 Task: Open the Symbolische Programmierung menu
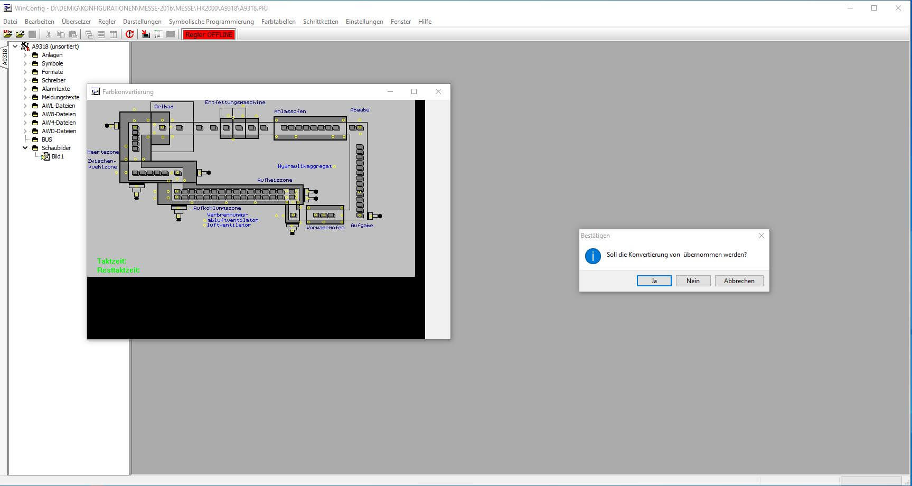pyautogui.click(x=211, y=22)
